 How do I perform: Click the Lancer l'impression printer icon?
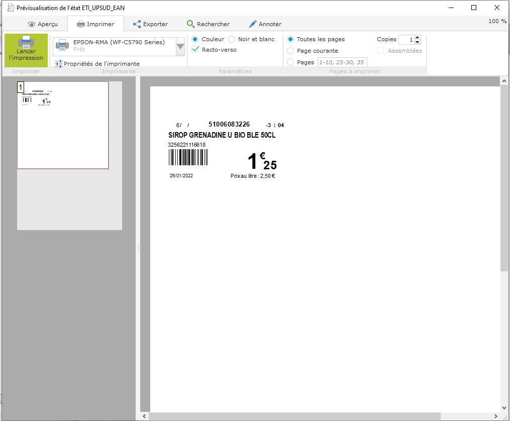(x=26, y=42)
